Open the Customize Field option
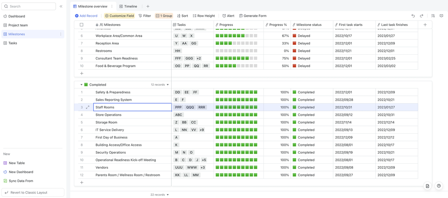The height and width of the screenshot is (198, 448). tap(119, 16)
